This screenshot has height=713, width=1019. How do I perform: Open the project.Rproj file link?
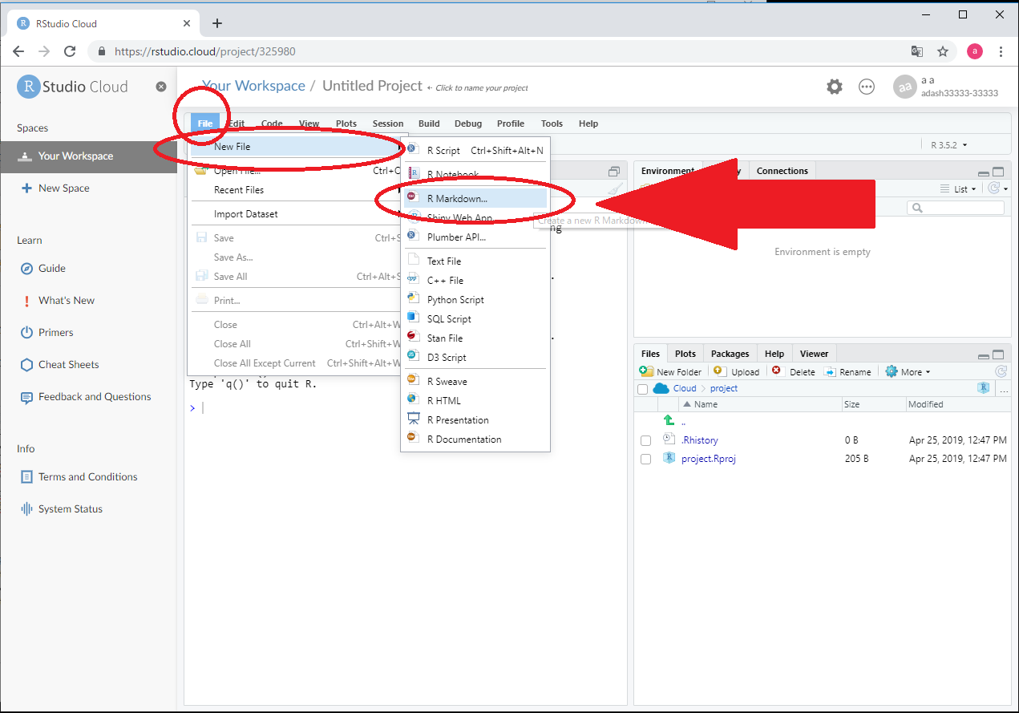click(x=708, y=460)
